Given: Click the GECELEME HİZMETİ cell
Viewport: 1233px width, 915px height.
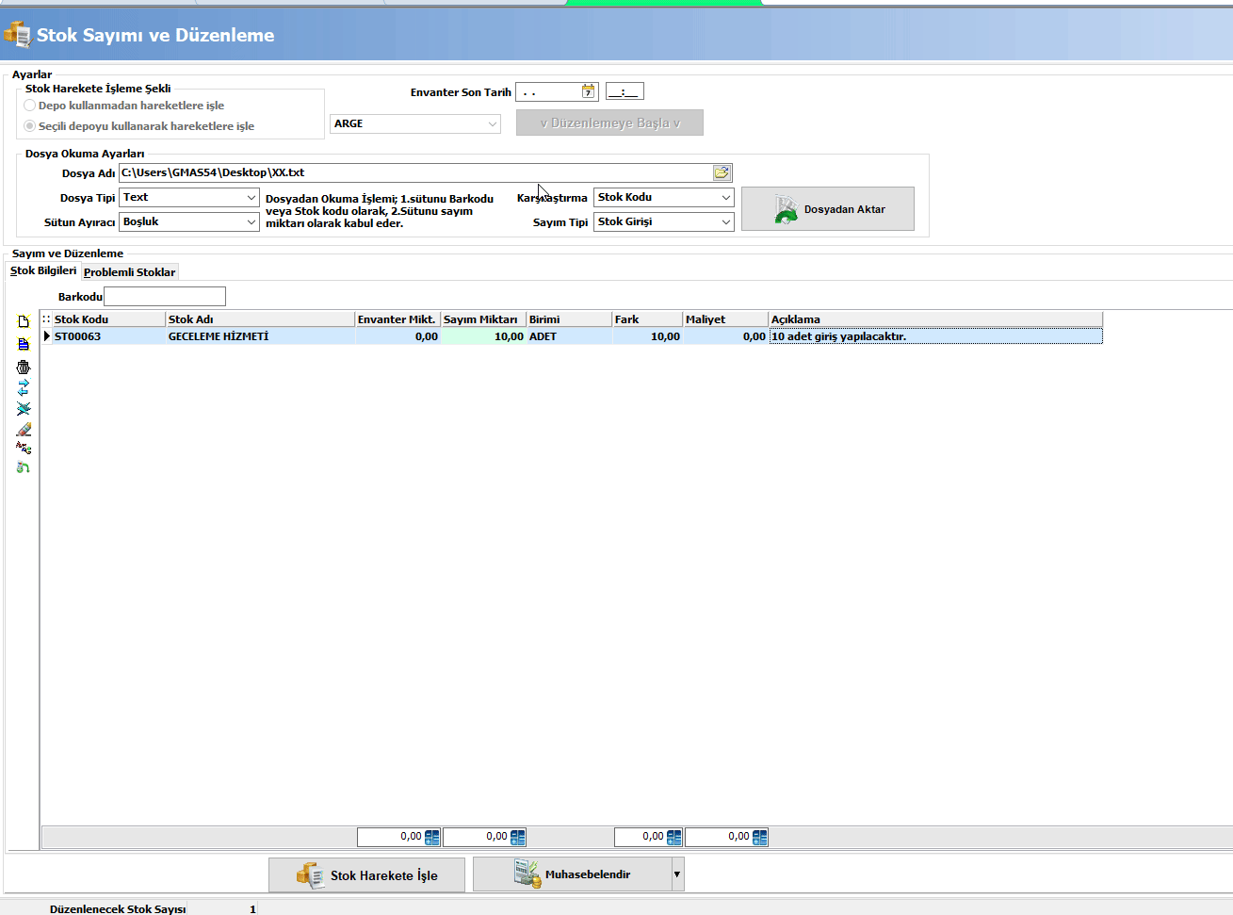Looking at the screenshot, I should tap(260, 336).
